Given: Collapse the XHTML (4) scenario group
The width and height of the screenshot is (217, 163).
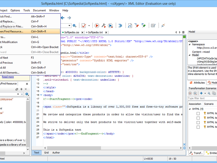Looking at the screenshot, I should 190,109.
